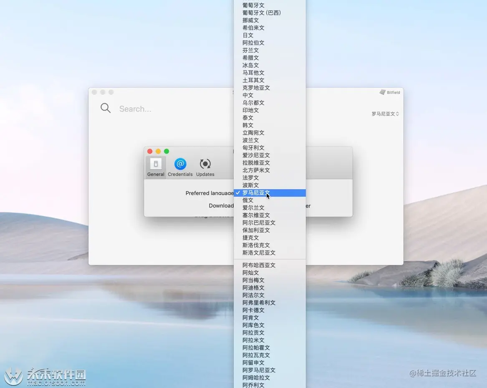
Task: Open the Updates preferences tab
Action: (205, 167)
